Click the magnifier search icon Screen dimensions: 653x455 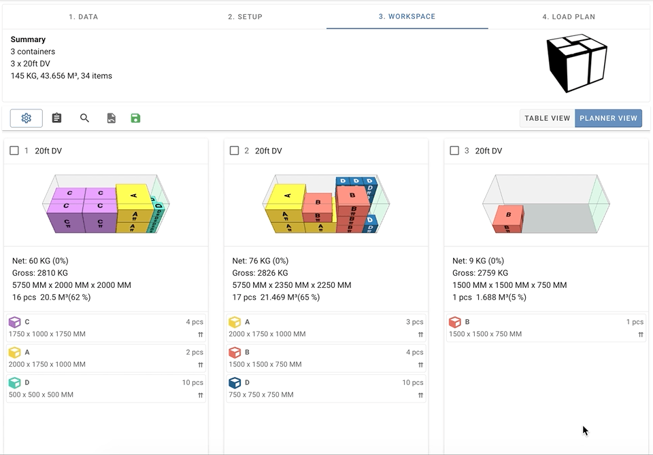point(85,118)
